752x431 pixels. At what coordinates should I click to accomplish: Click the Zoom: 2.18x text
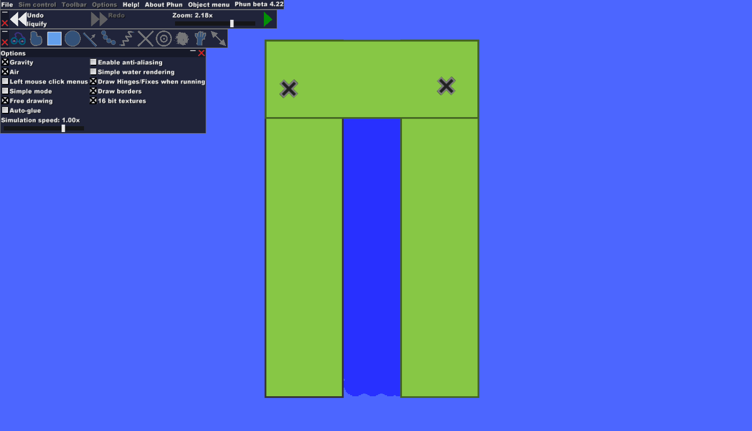193,16
